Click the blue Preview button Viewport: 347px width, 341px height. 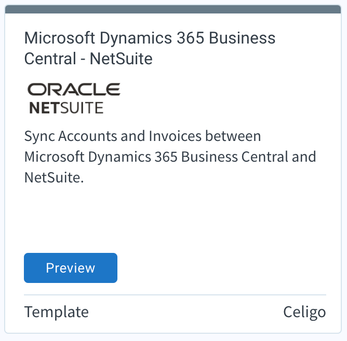tap(71, 268)
